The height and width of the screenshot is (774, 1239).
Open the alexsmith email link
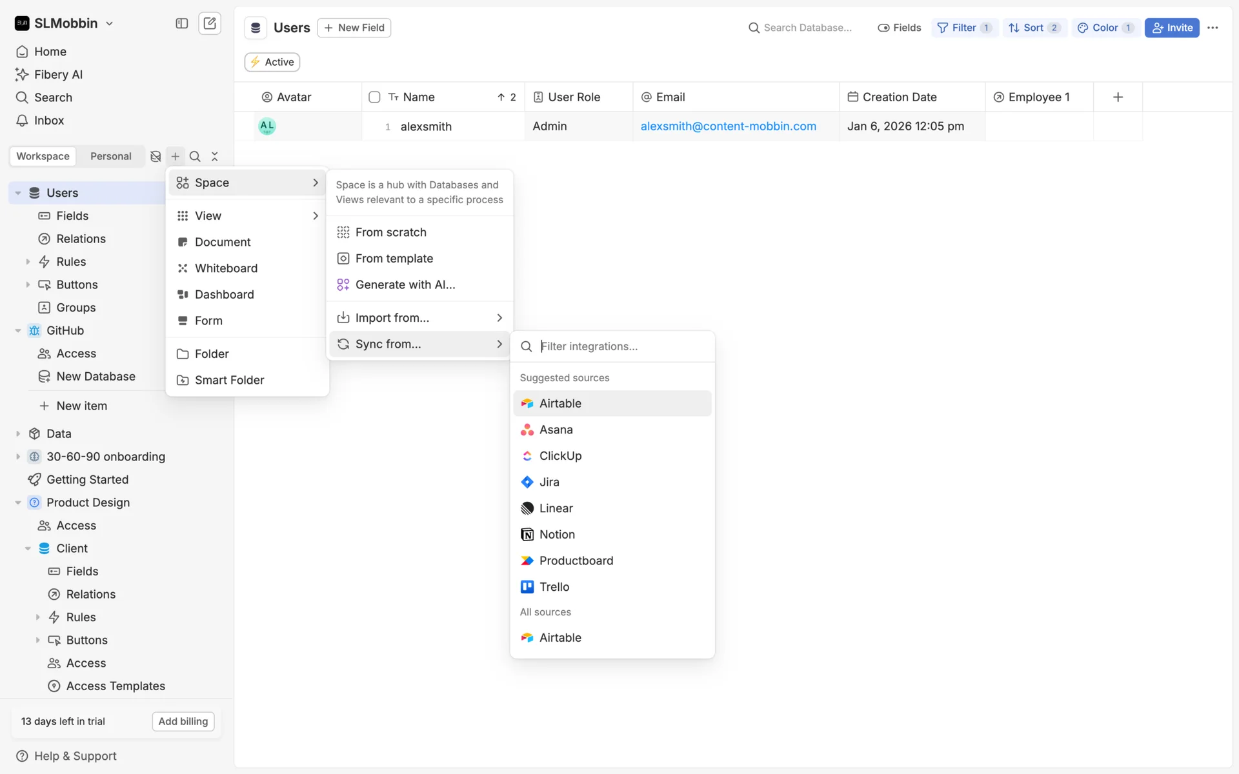728,126
